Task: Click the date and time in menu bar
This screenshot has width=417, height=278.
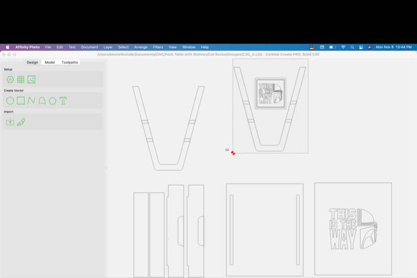Action: pyautogui.click(x=393, y=47)
